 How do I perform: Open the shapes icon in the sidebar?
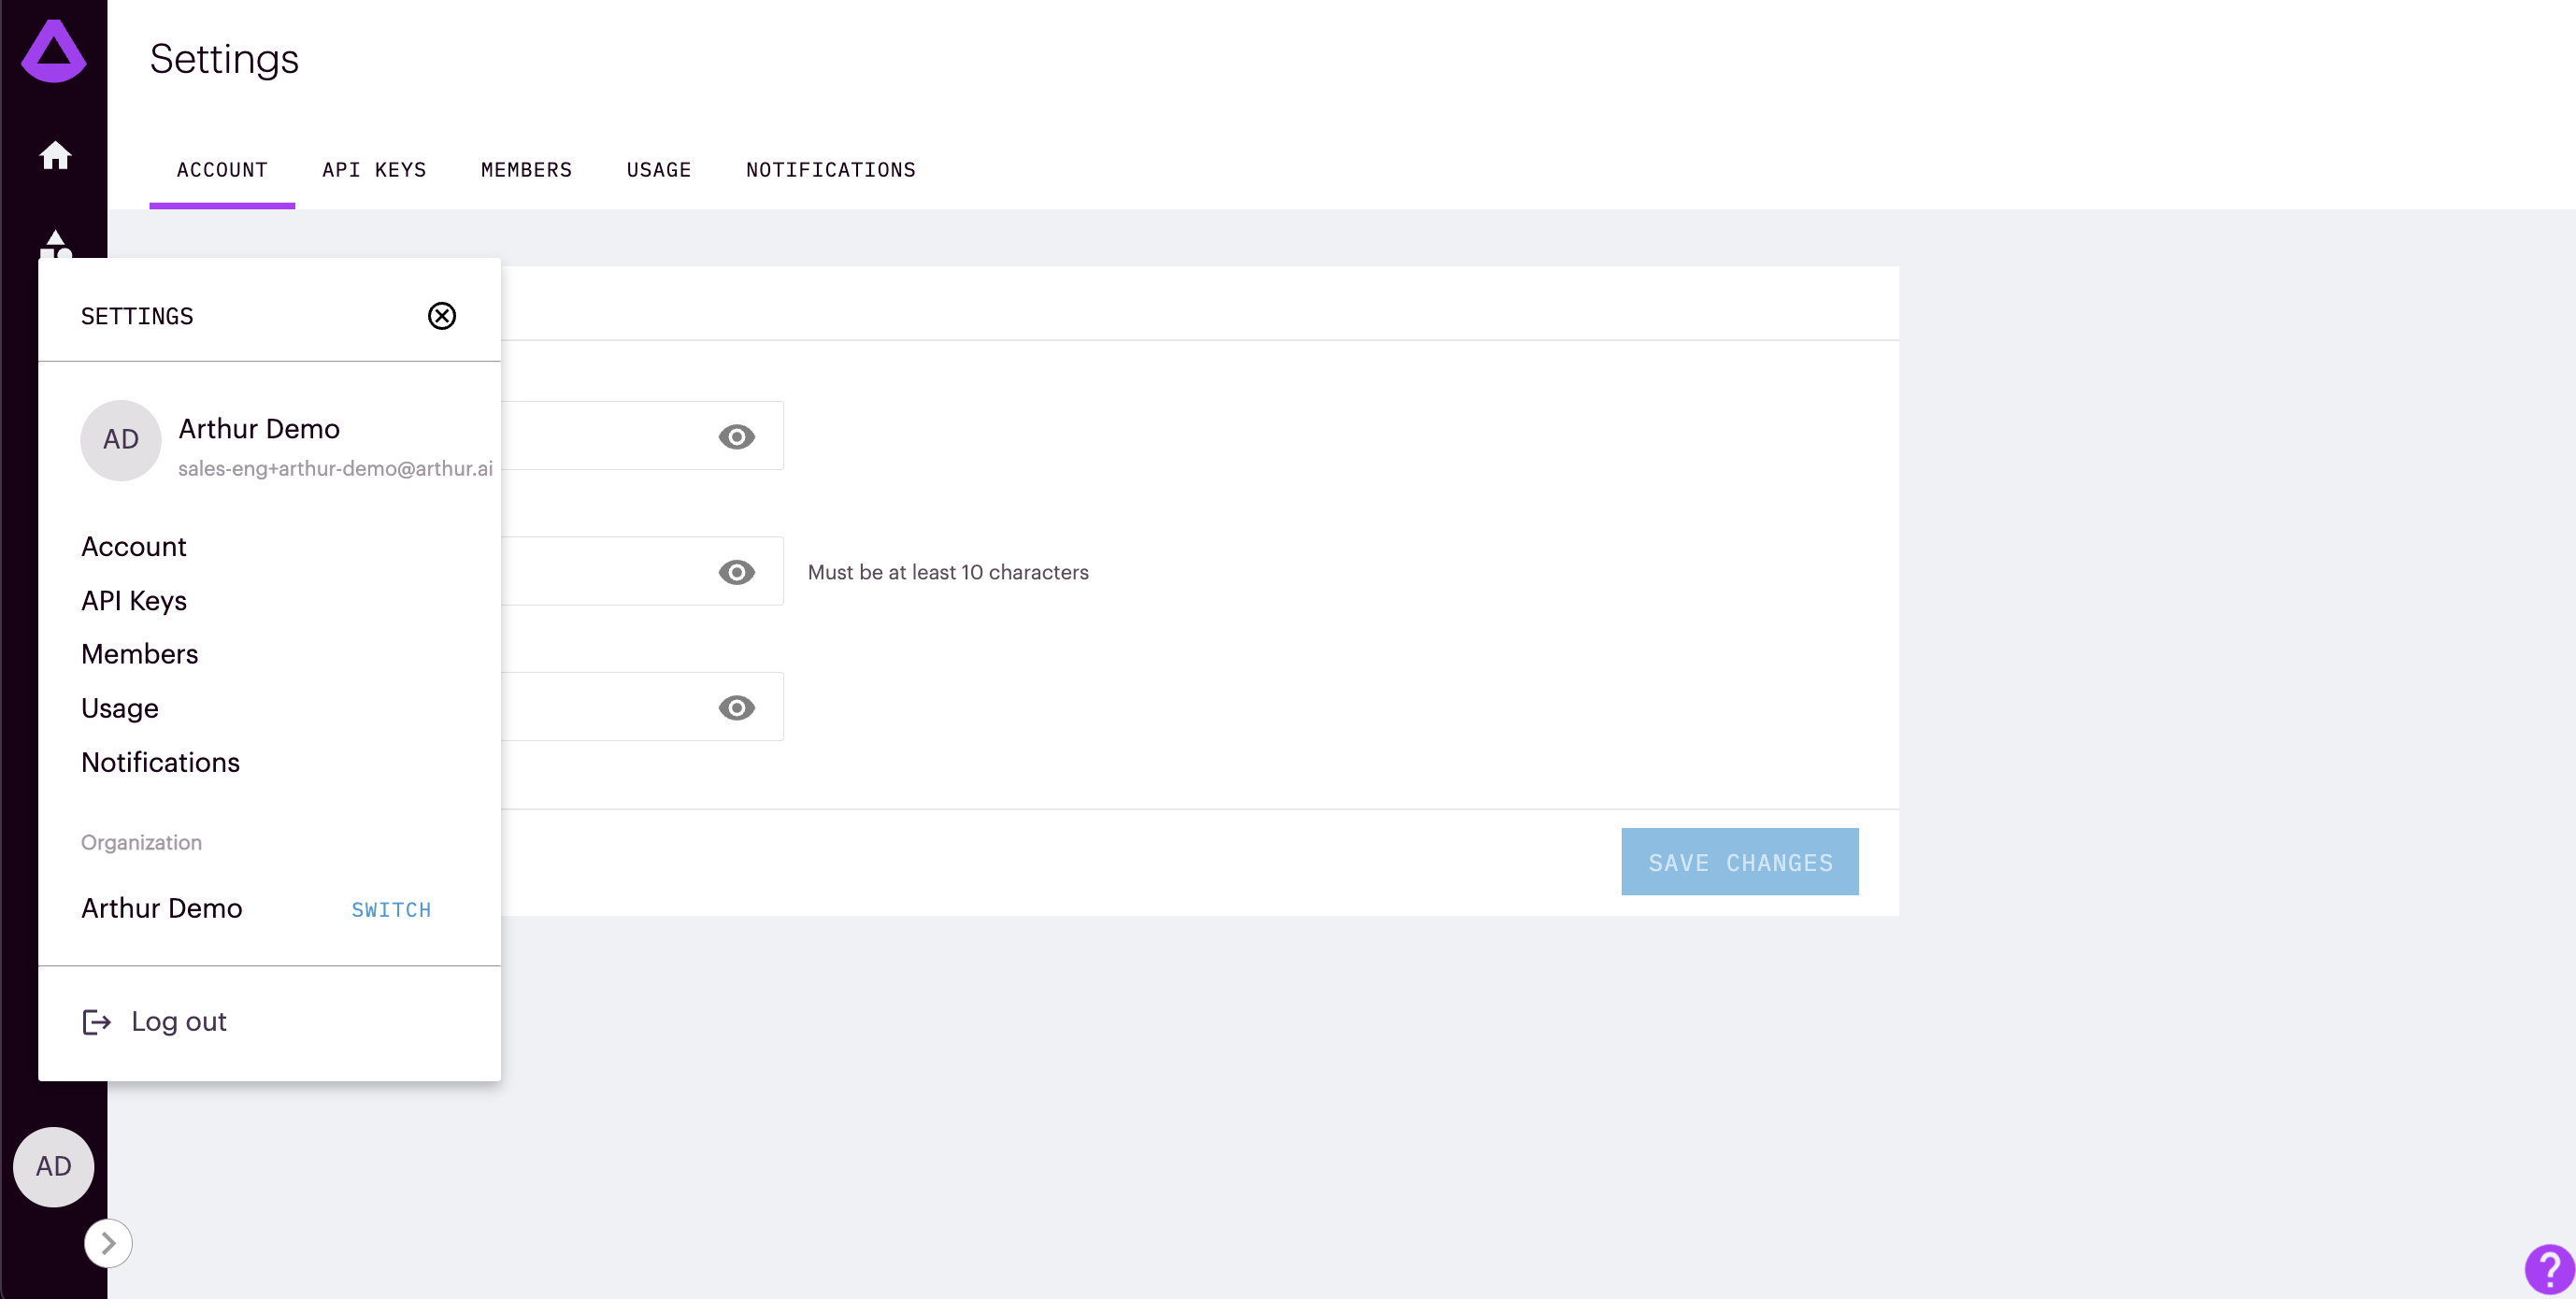tap(56, 243)
